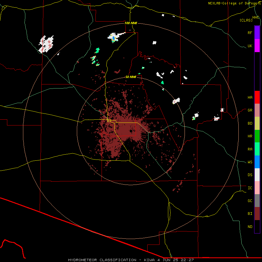Click the BD legend label
The height and width of the screenshot is (262, 262).
tap(250, 123)
